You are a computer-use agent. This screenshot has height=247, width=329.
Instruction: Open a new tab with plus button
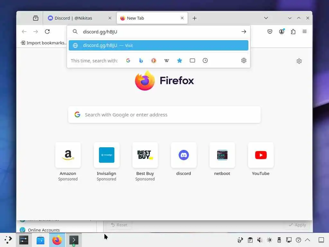click(194, 18)
